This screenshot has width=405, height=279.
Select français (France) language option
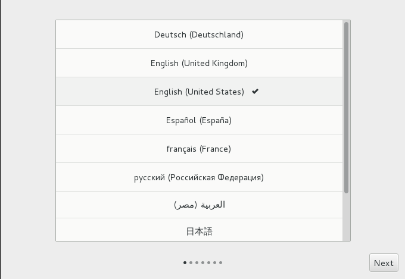coord(199,149)
